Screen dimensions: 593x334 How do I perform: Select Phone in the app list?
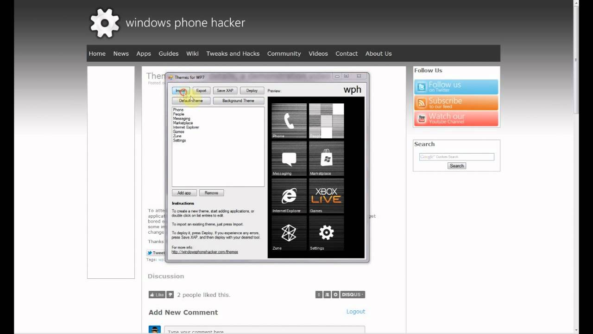tap(178, 110)
